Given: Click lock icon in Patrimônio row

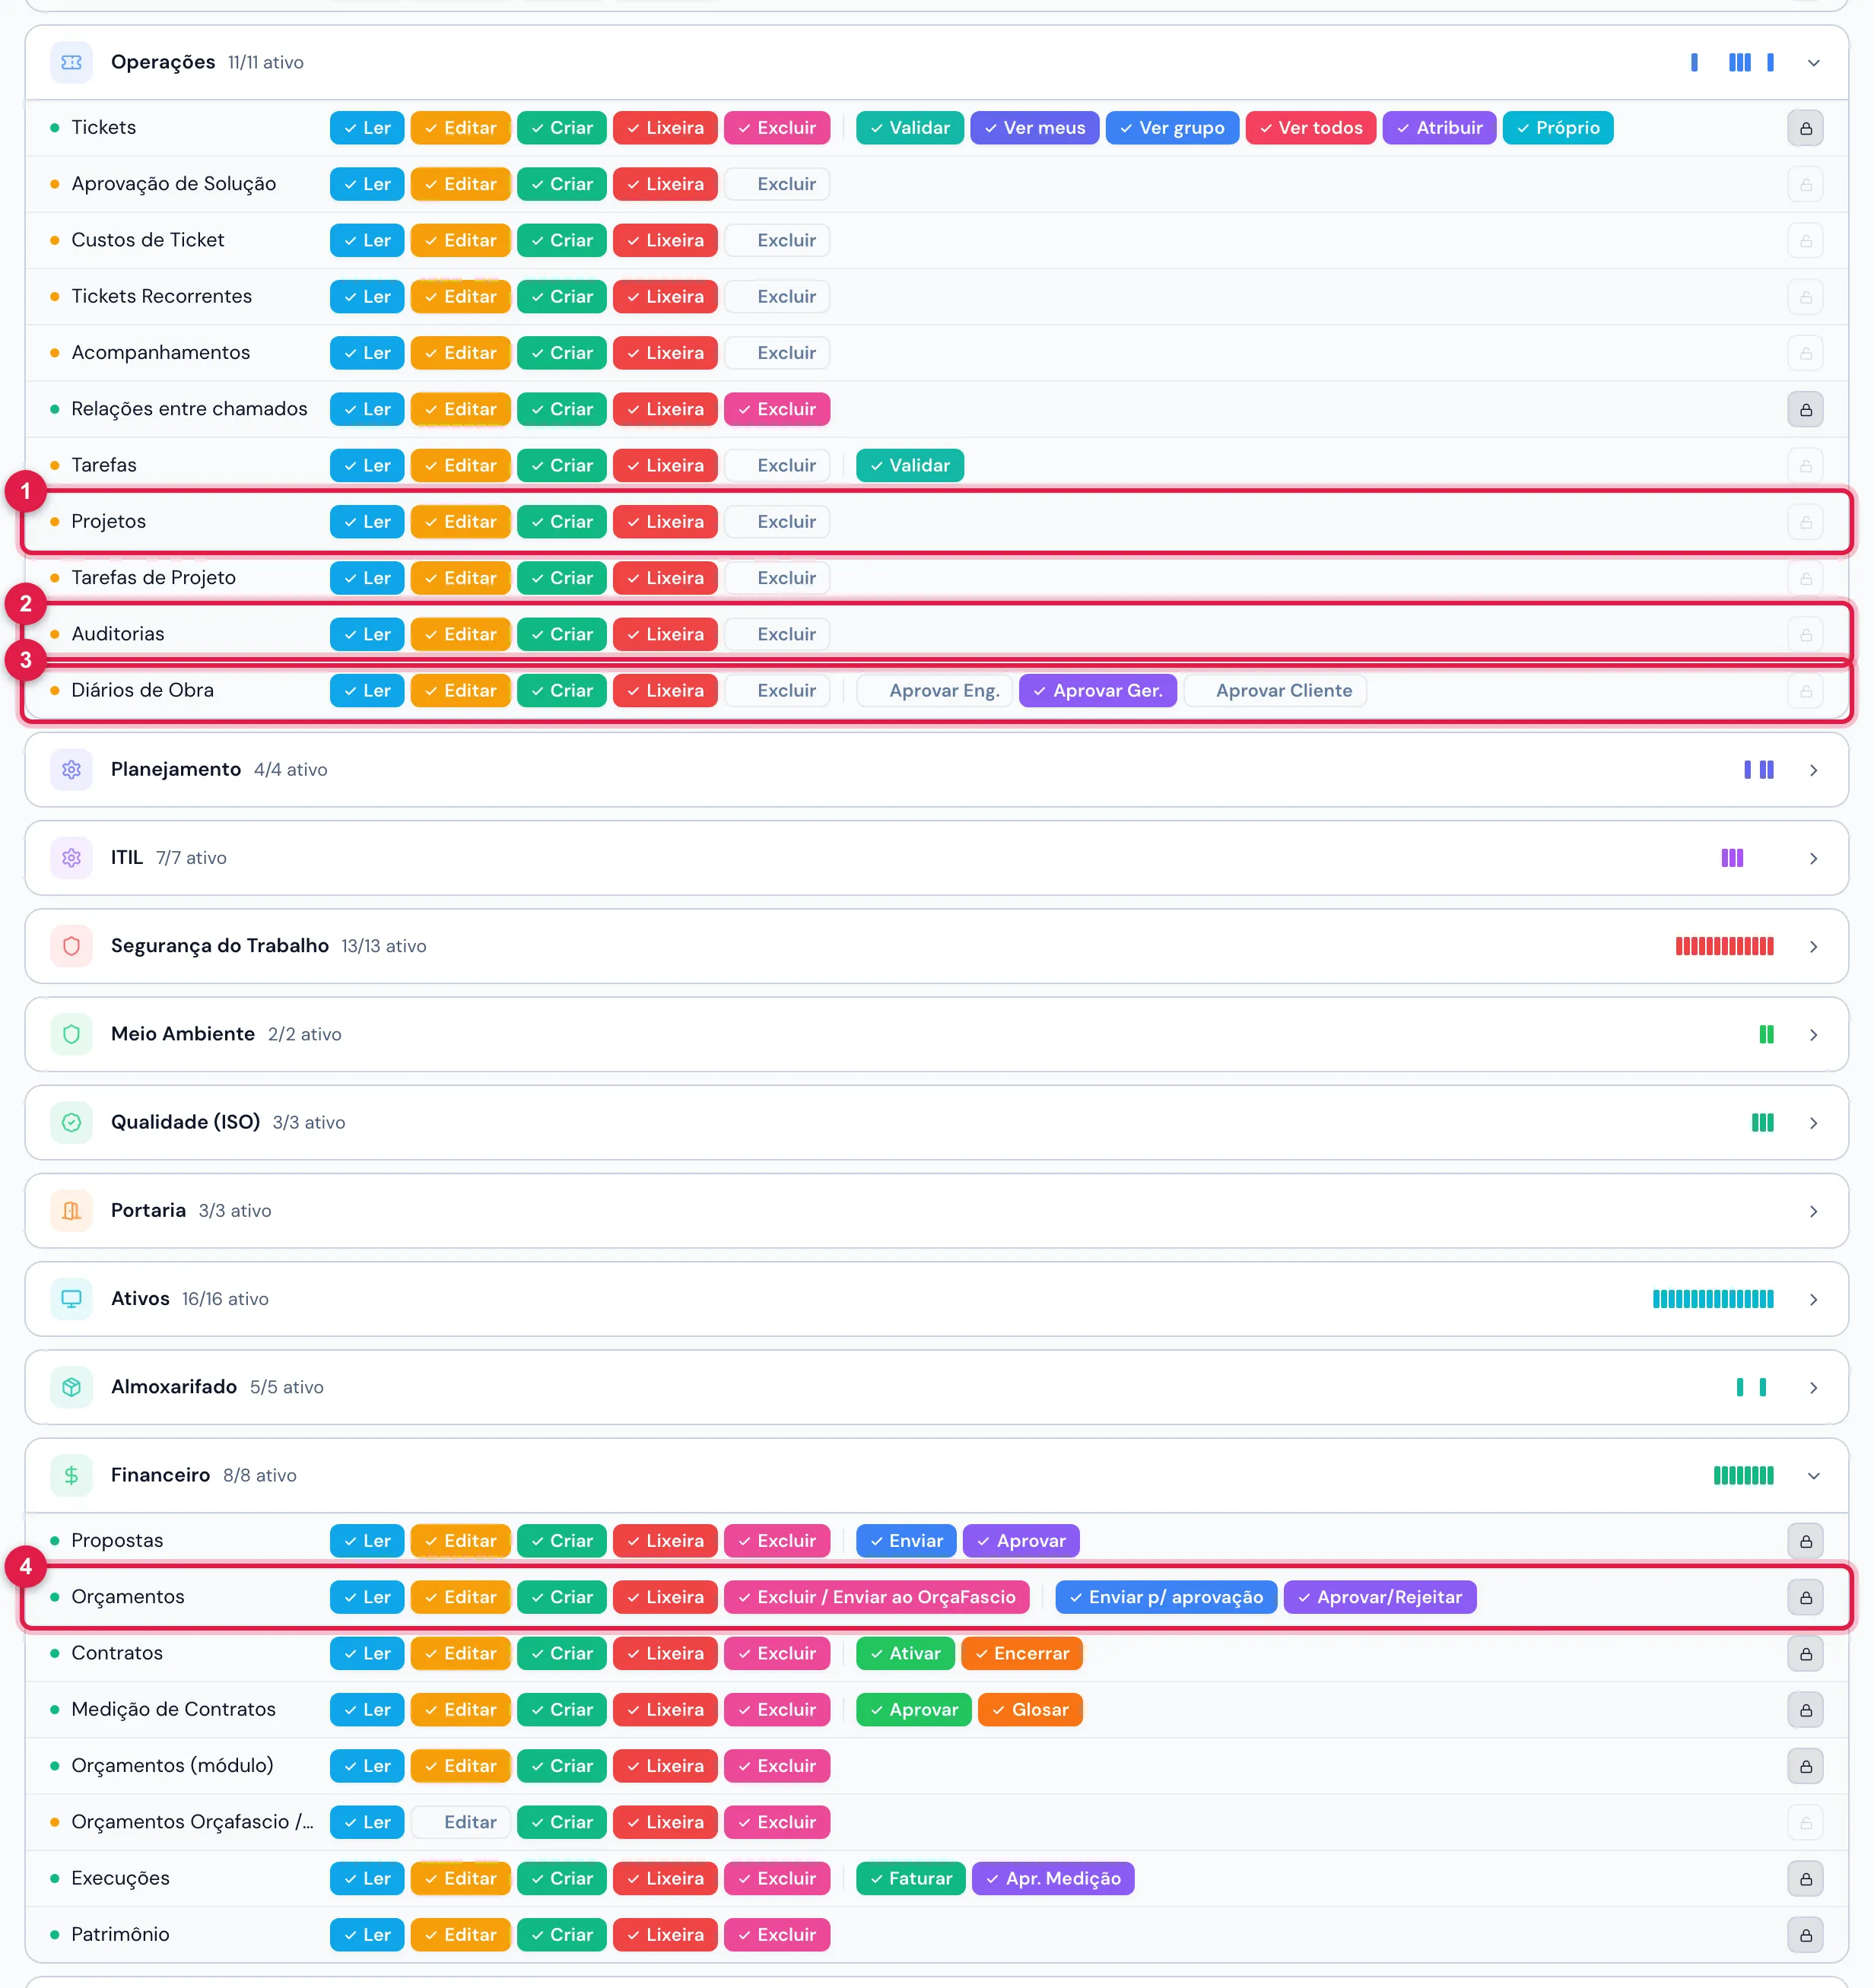Looking at the screenshot, I should (1805, 1935).
